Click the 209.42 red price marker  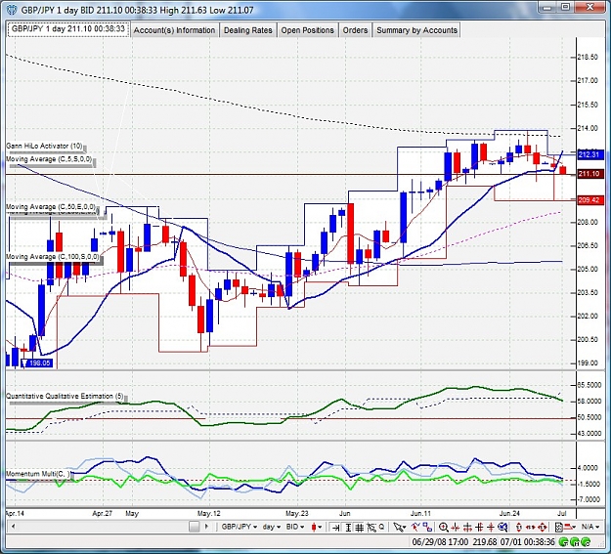(x=589, y=200)
